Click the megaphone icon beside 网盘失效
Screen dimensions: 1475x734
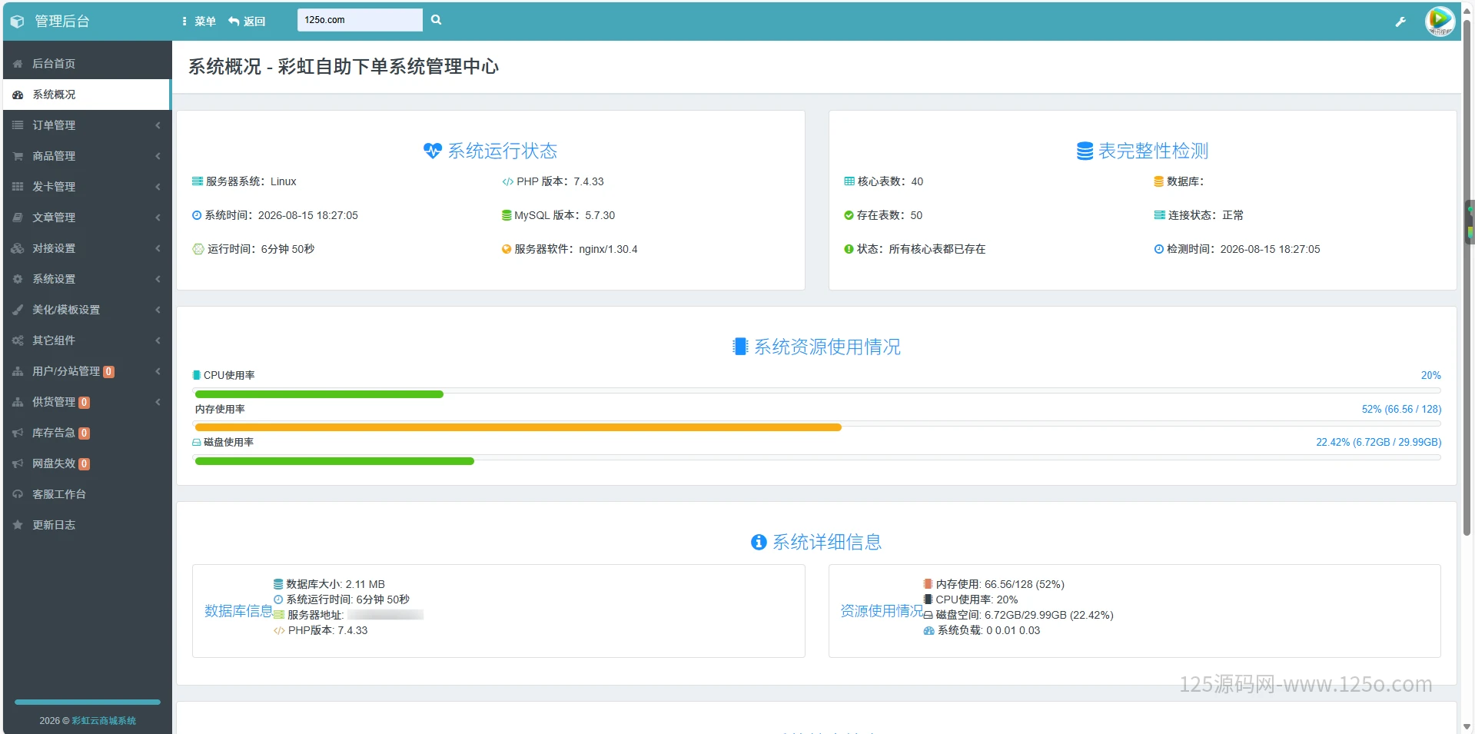click(x=18, y=463)
